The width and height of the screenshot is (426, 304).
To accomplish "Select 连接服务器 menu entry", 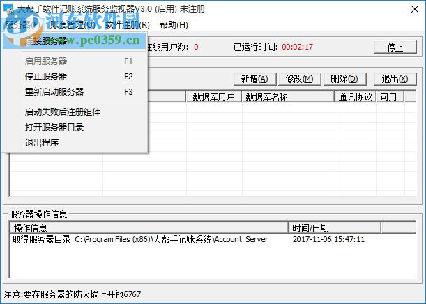I will (x=75, y=41).
